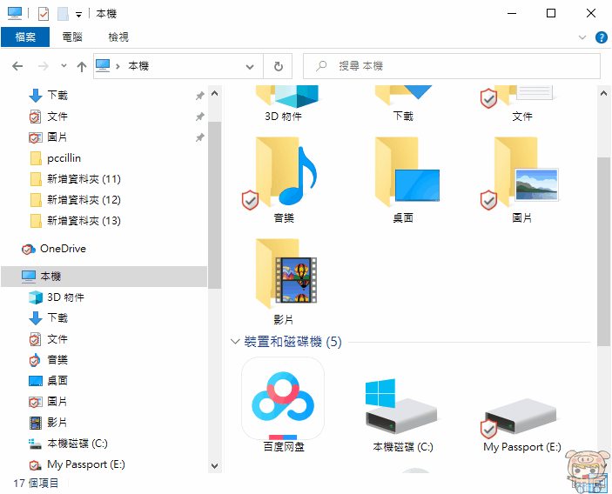Open the recent locations dropdown arrow

pyautogui.click(x=64, y=66)
